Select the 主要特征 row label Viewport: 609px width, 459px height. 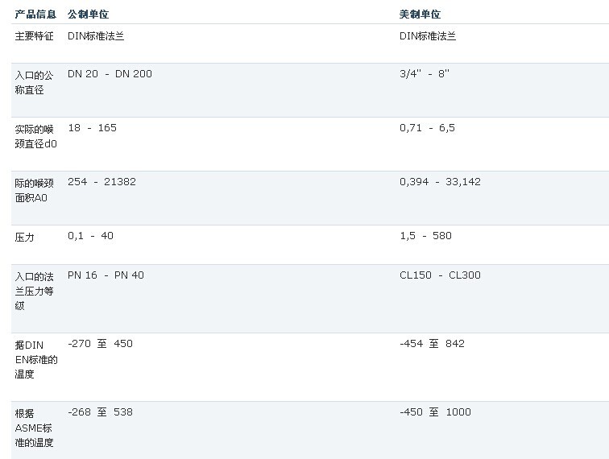(35, 36)
